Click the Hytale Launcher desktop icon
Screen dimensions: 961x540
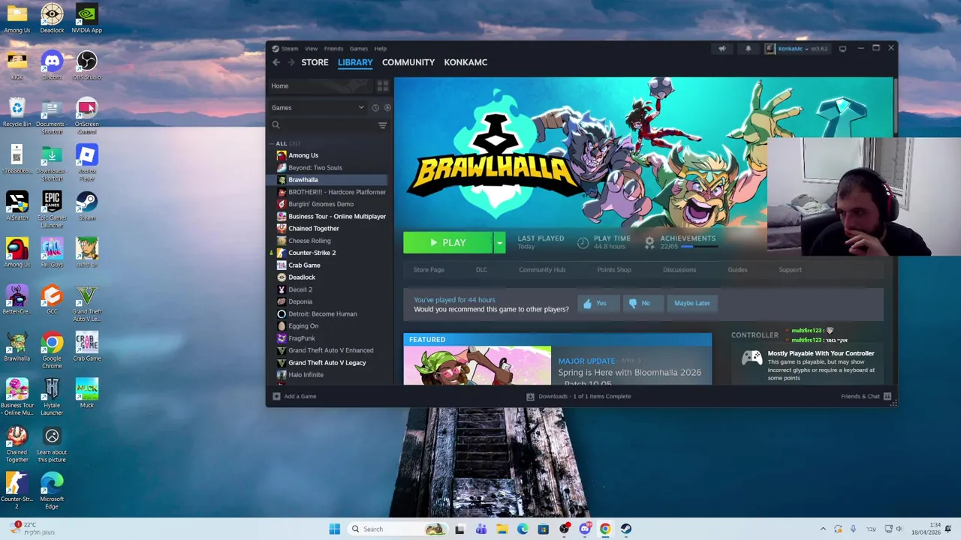tap(52, 397)
